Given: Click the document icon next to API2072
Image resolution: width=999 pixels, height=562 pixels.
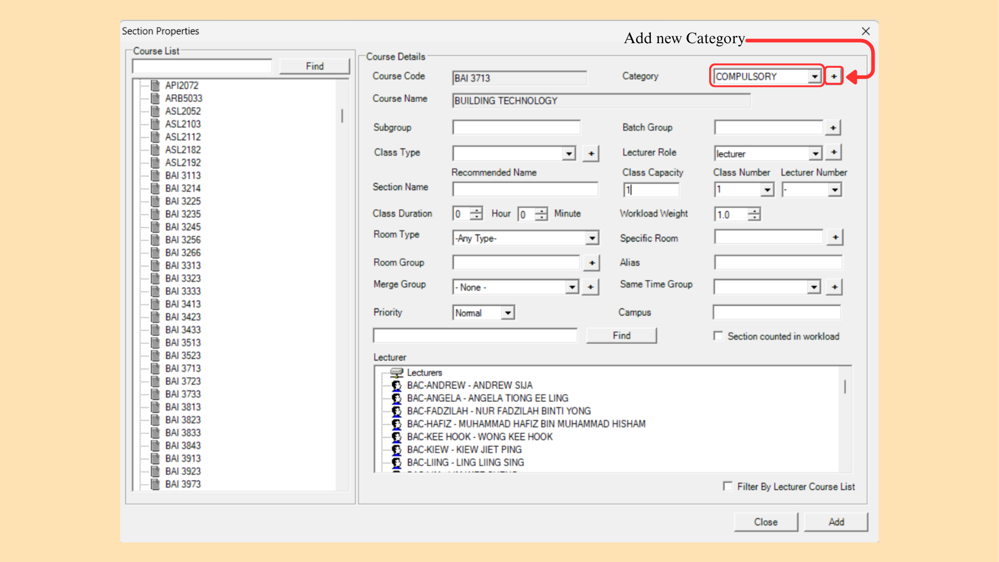Looking at the screenshot, I should (x=155, y=85).
